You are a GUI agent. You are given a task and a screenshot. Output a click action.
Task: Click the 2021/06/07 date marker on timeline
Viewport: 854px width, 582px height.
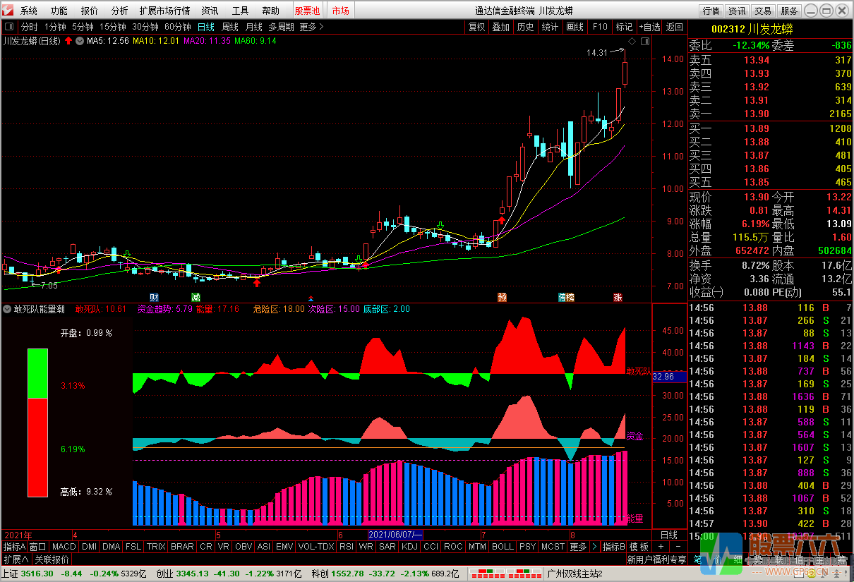[x=395, y=535]
